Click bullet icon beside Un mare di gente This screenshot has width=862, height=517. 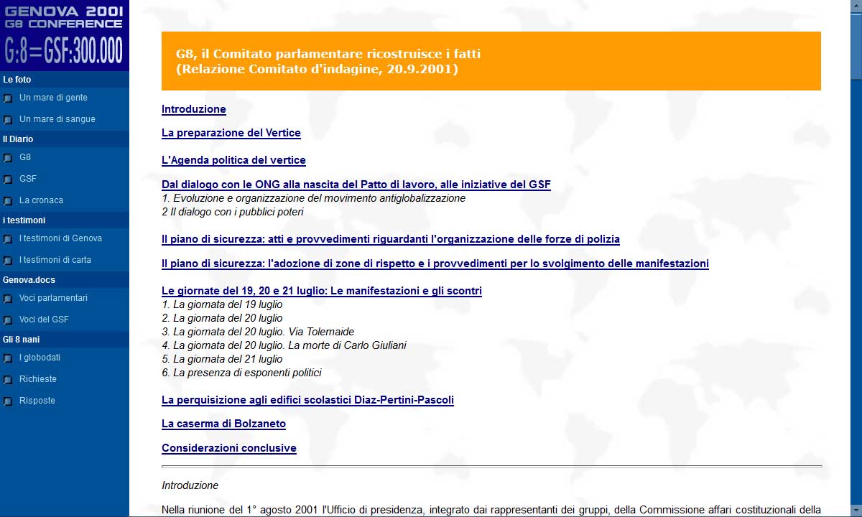coord(8,98)
